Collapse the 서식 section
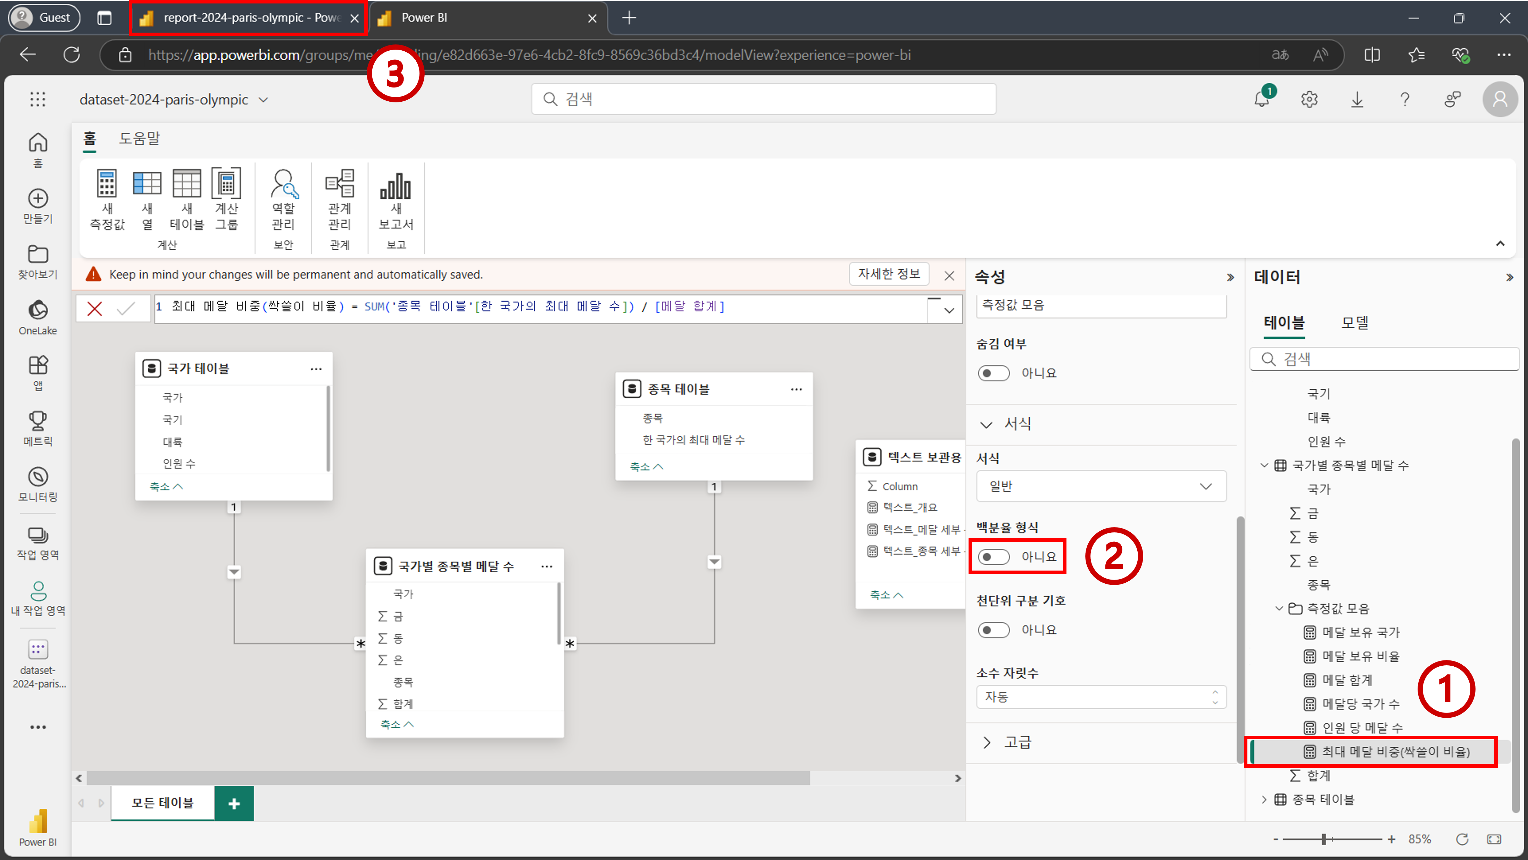Image resolution: width=1528 pixels, height=860 pixels. click(986, 424)
